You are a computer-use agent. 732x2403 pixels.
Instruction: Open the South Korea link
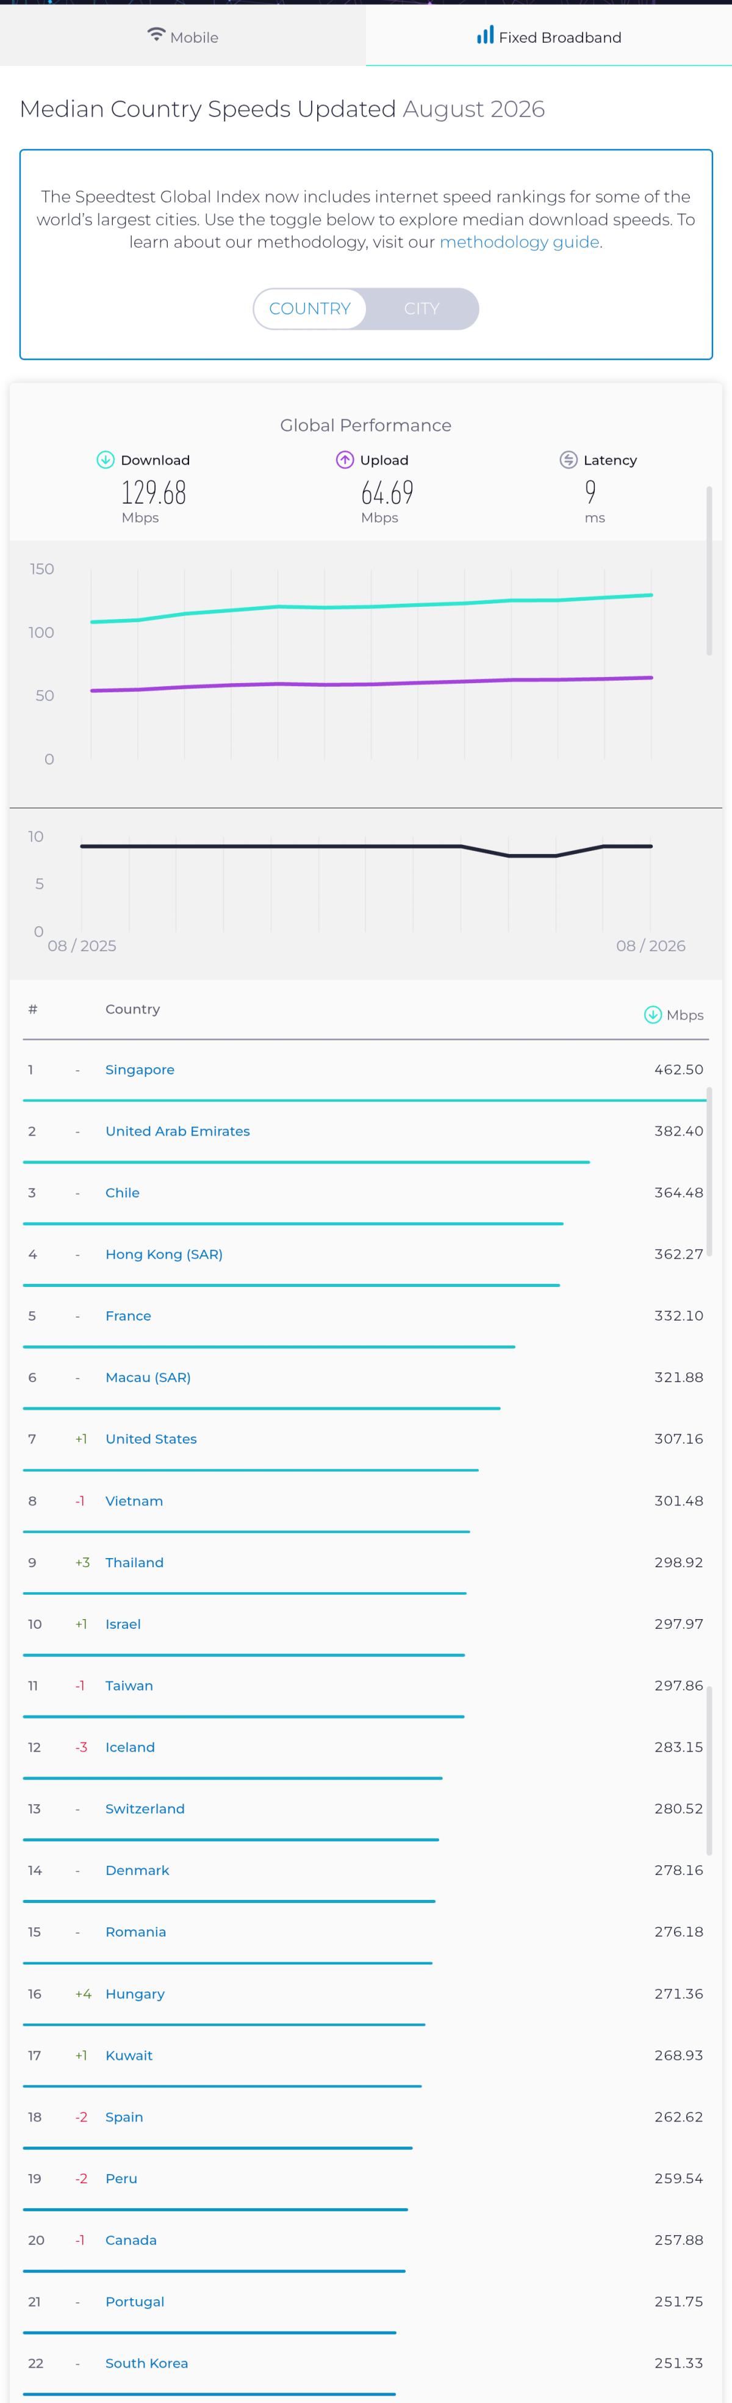(x=146, y=2364)
